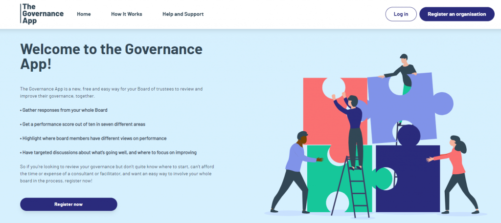501x223 pixels.
Task: Click 'Have targeted discussions' bullet text
Action: click(108, 152)
